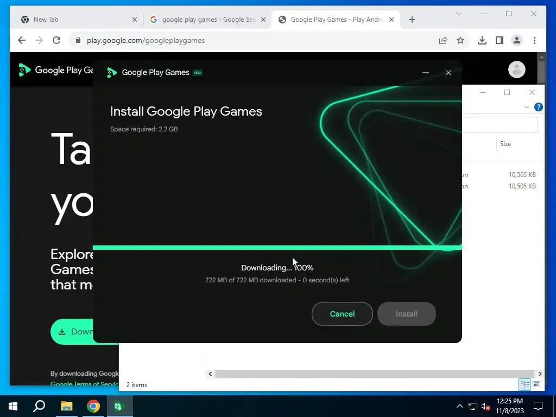
Task: Select first 10,505 KB file row
Action: click(501, 175)
